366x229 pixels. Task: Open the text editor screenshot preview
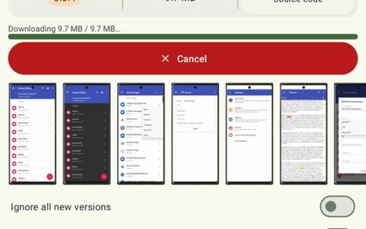coord(304,134)
